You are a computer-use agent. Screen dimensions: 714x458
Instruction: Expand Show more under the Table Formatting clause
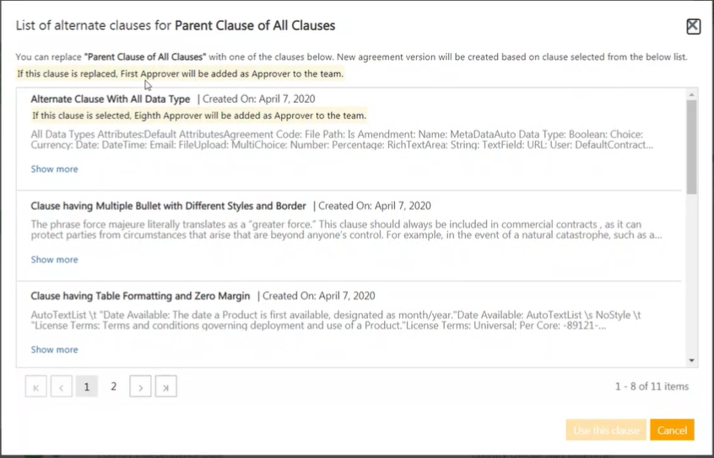(x=54, y=349)
